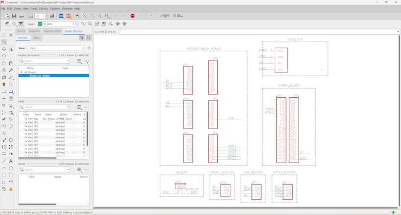Click the green color swatch beside Layer
Image resolution: width=401 pixels, height=215 pixels.
(40, 24)
